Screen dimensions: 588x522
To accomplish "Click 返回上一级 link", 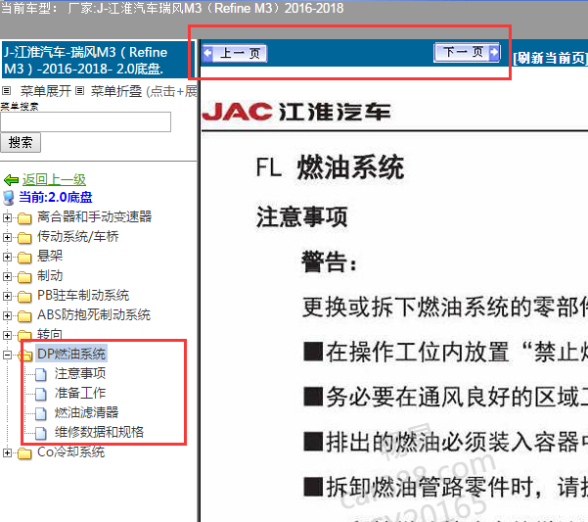I will 54,180.
